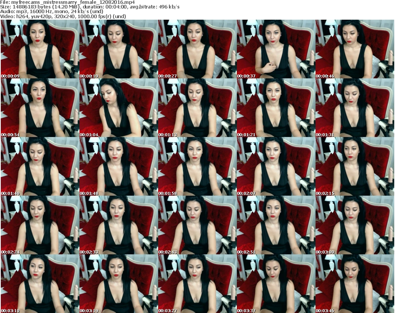
Task: Open the frame timestamped 00:01:13
Action: [197, 108]
